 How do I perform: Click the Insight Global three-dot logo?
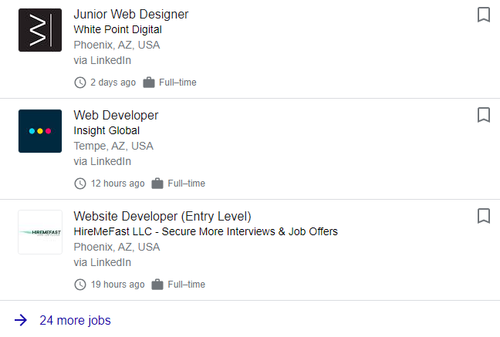coord(40,131)
